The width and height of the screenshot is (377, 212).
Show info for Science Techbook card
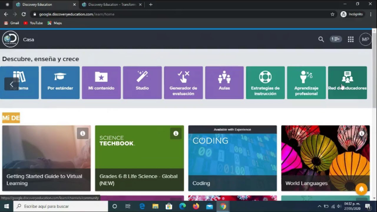[x=176, y=133]
